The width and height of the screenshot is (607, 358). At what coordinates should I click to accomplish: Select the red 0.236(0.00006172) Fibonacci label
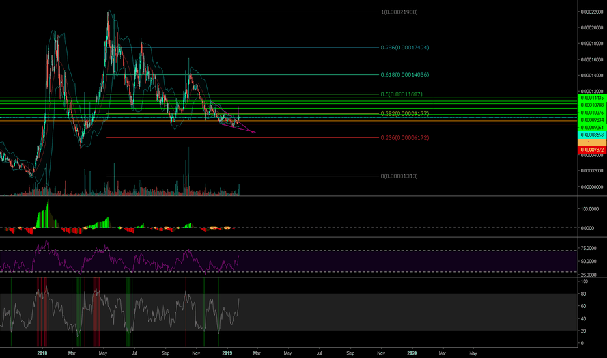(x=404, y=138)
